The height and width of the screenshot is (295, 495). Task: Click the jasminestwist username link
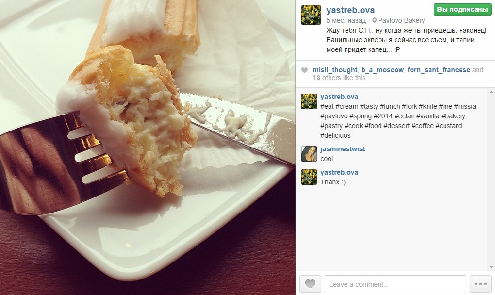coord(343,149)
